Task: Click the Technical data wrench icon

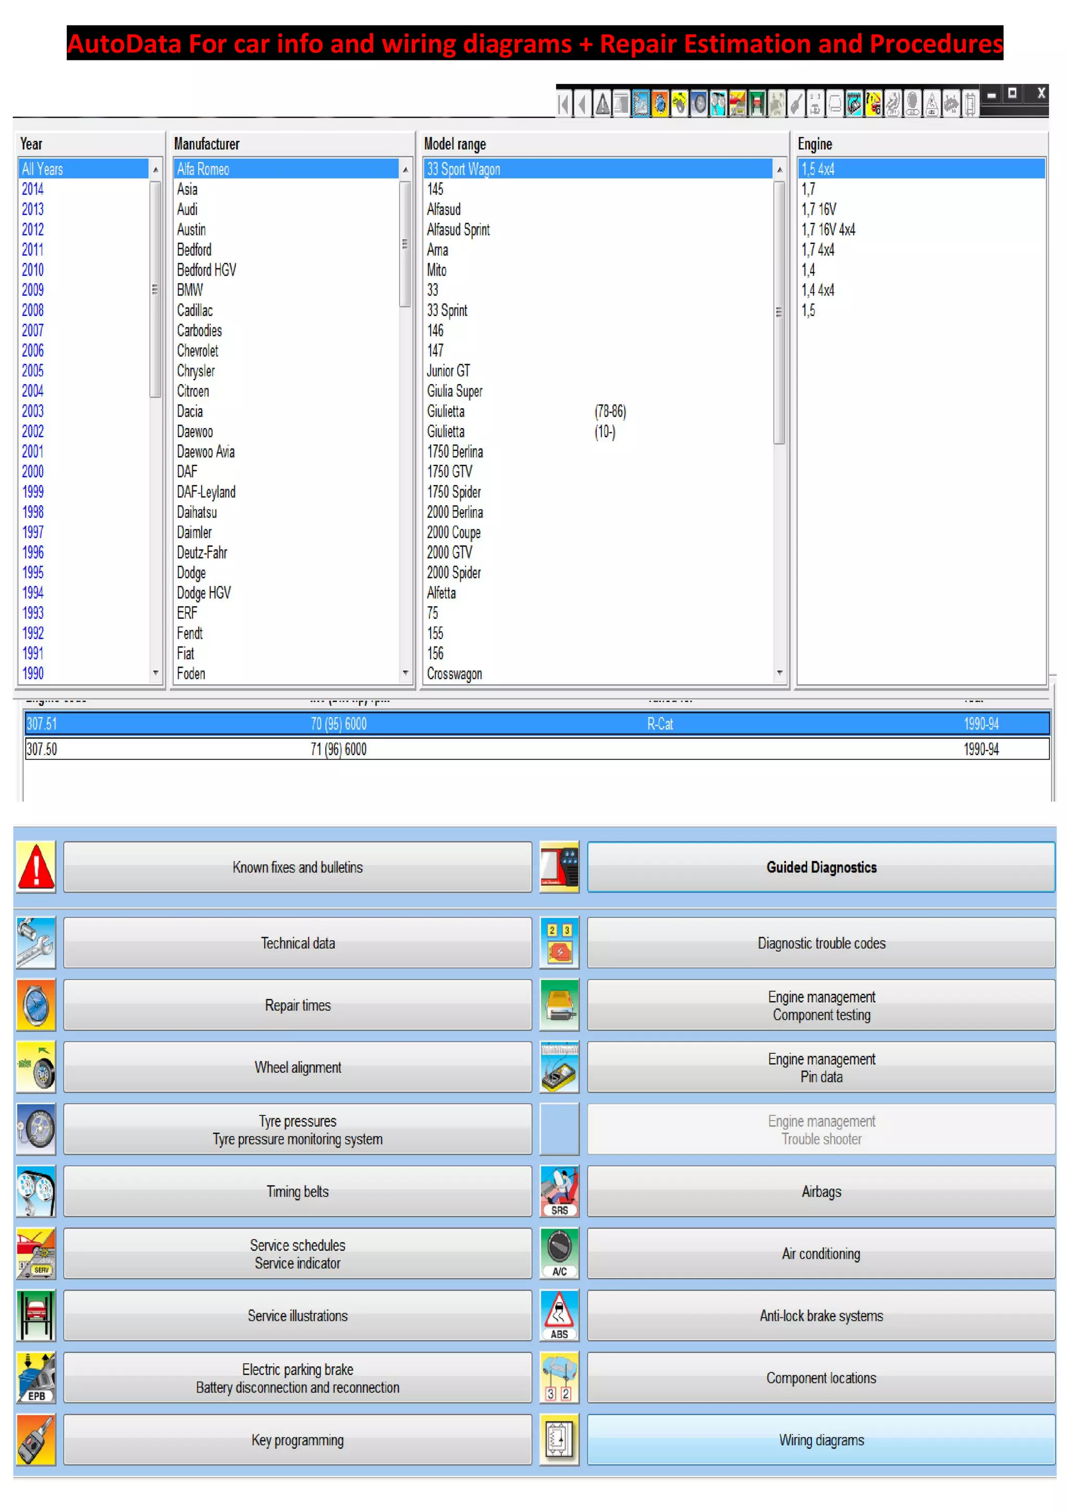Action: click(x=35, y=942)
